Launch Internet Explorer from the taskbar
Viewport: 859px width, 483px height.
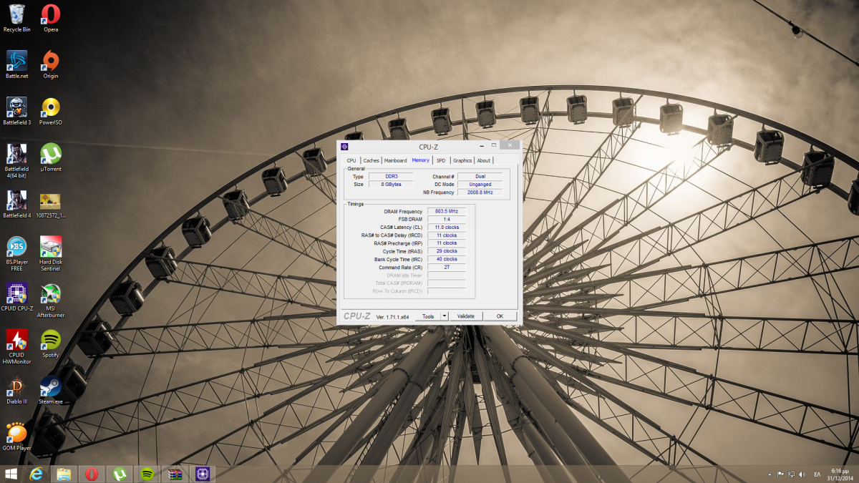pyautogui.click(x=37, y=474)
